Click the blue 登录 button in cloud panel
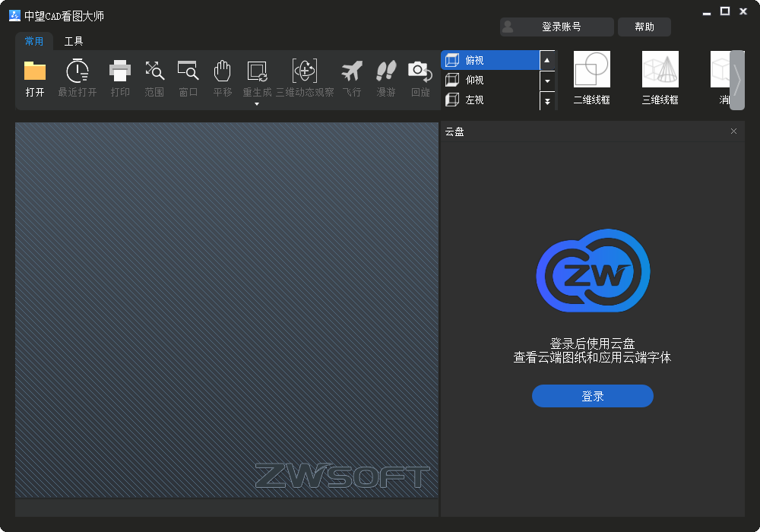Image resolution: width=760 pixels, height=532 pixels. 592,396
